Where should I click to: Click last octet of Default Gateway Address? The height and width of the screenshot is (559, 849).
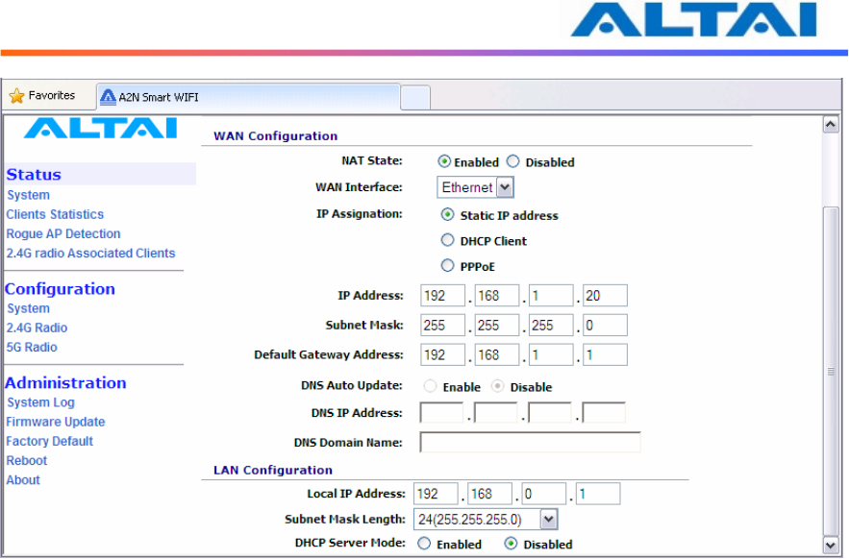point(605,355)
